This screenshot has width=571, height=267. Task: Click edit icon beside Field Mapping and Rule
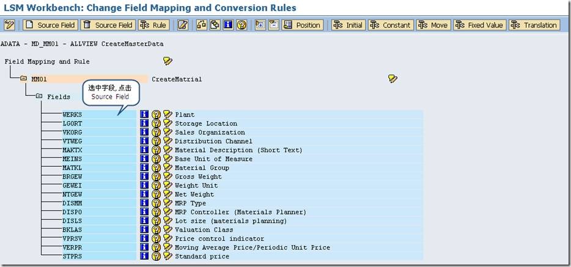tap(168, 61)
